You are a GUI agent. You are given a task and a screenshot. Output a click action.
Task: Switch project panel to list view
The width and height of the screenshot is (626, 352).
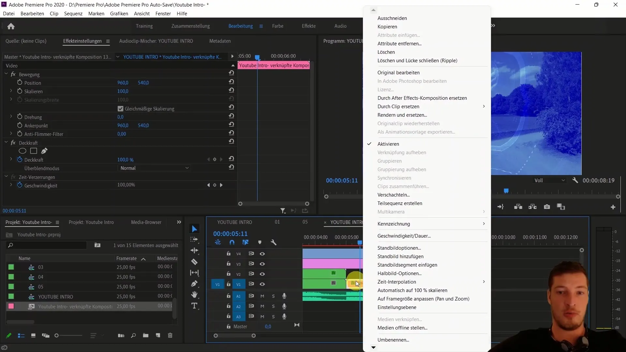point(21,335)
